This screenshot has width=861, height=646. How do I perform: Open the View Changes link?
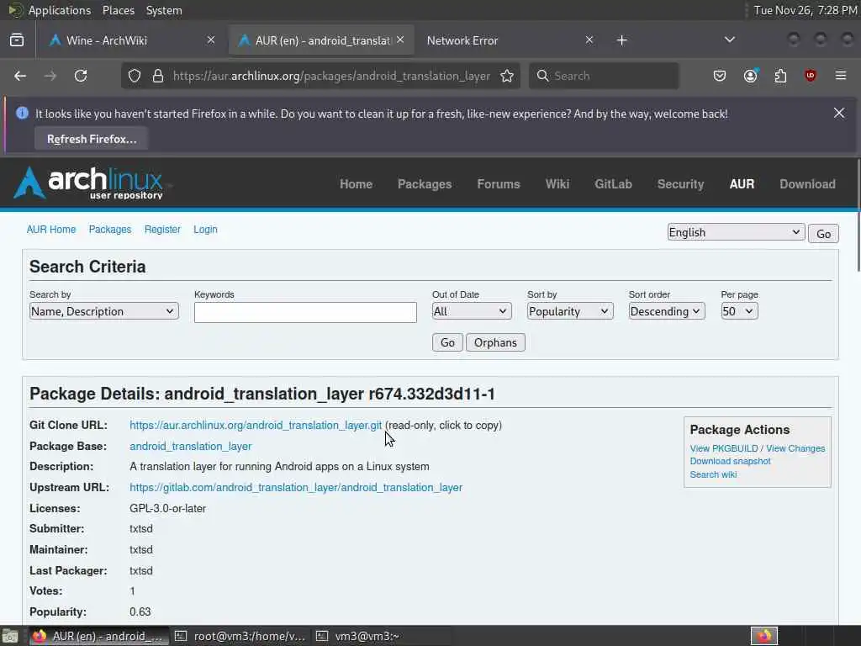(795, 448)
